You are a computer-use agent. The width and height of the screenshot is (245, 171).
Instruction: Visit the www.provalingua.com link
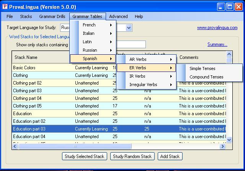pyautogui.click(x=217, y=28)
